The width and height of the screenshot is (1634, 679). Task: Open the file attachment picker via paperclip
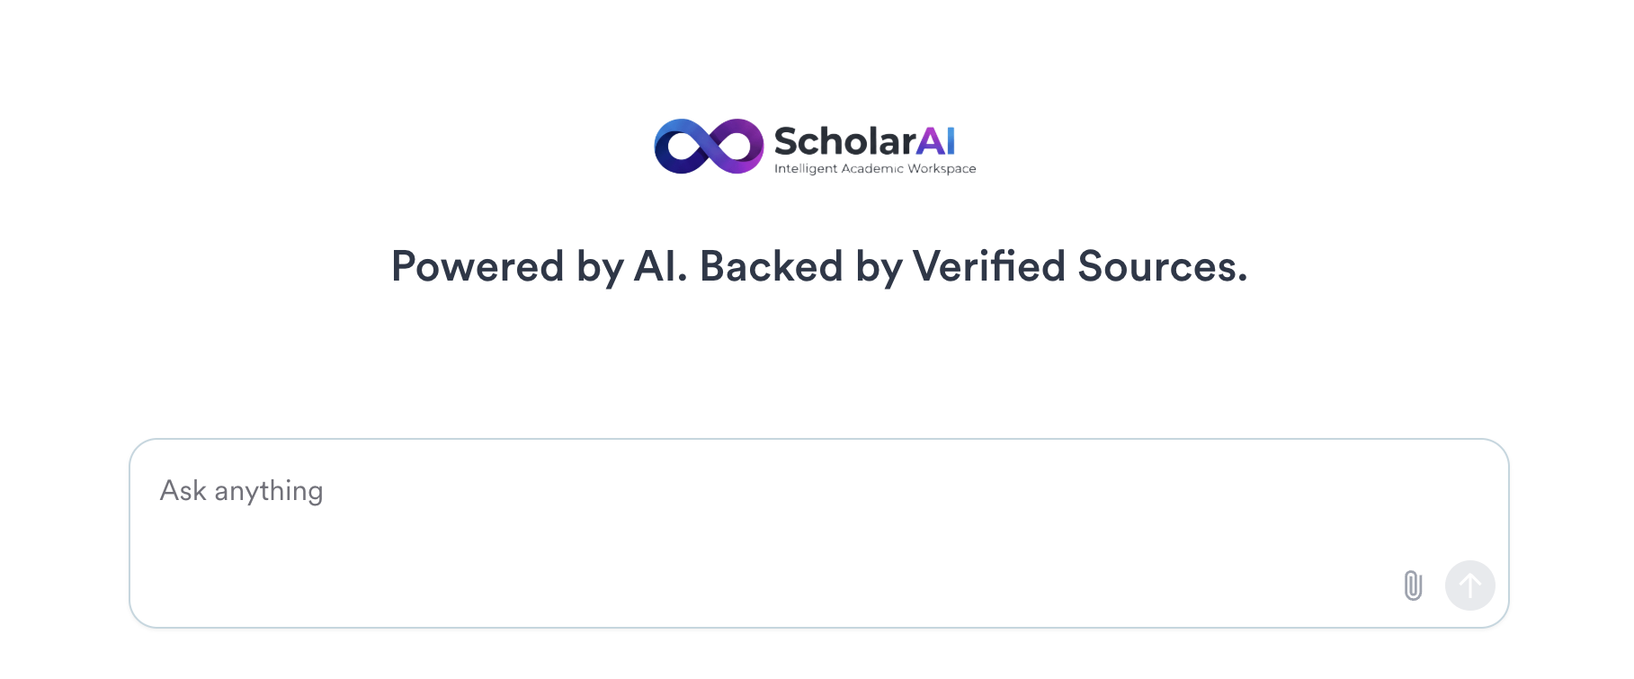coord(1413,585)
